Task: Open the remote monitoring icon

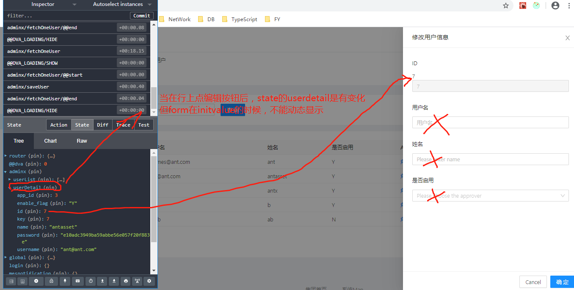Action: (136, 281)
